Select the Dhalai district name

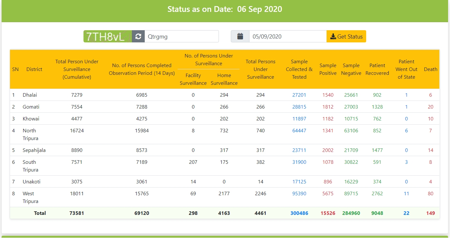(30, 95)
